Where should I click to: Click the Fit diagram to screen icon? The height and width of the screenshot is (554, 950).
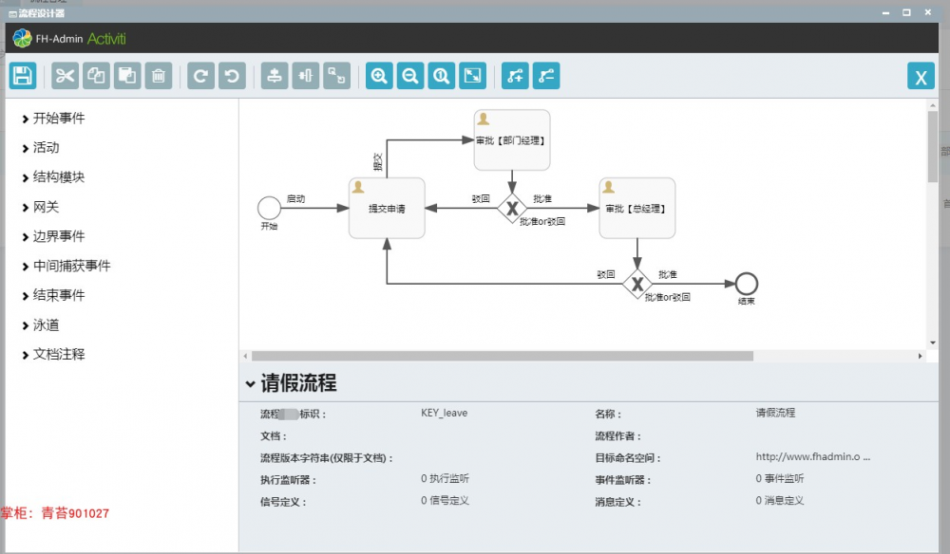(472, 76)
